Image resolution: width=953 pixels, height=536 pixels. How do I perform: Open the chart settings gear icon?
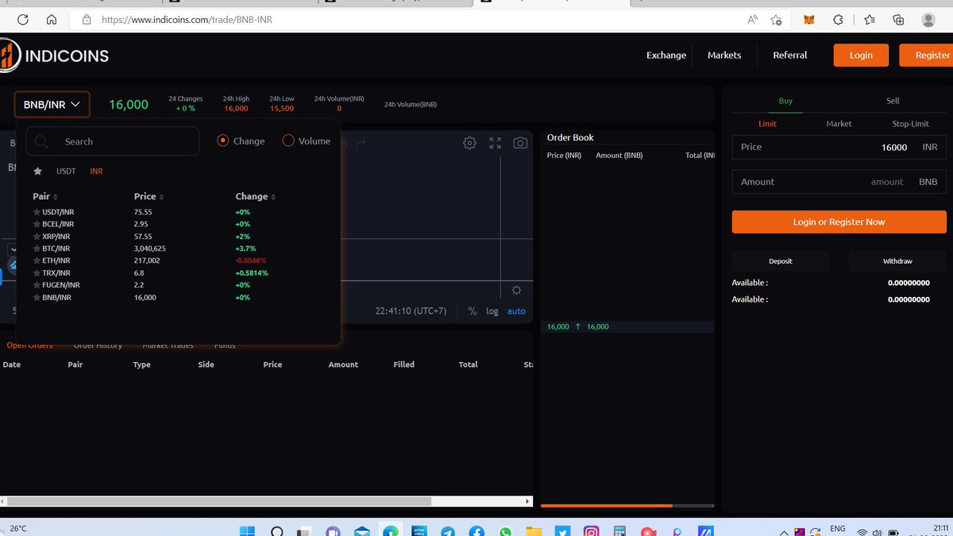[469, 143]
